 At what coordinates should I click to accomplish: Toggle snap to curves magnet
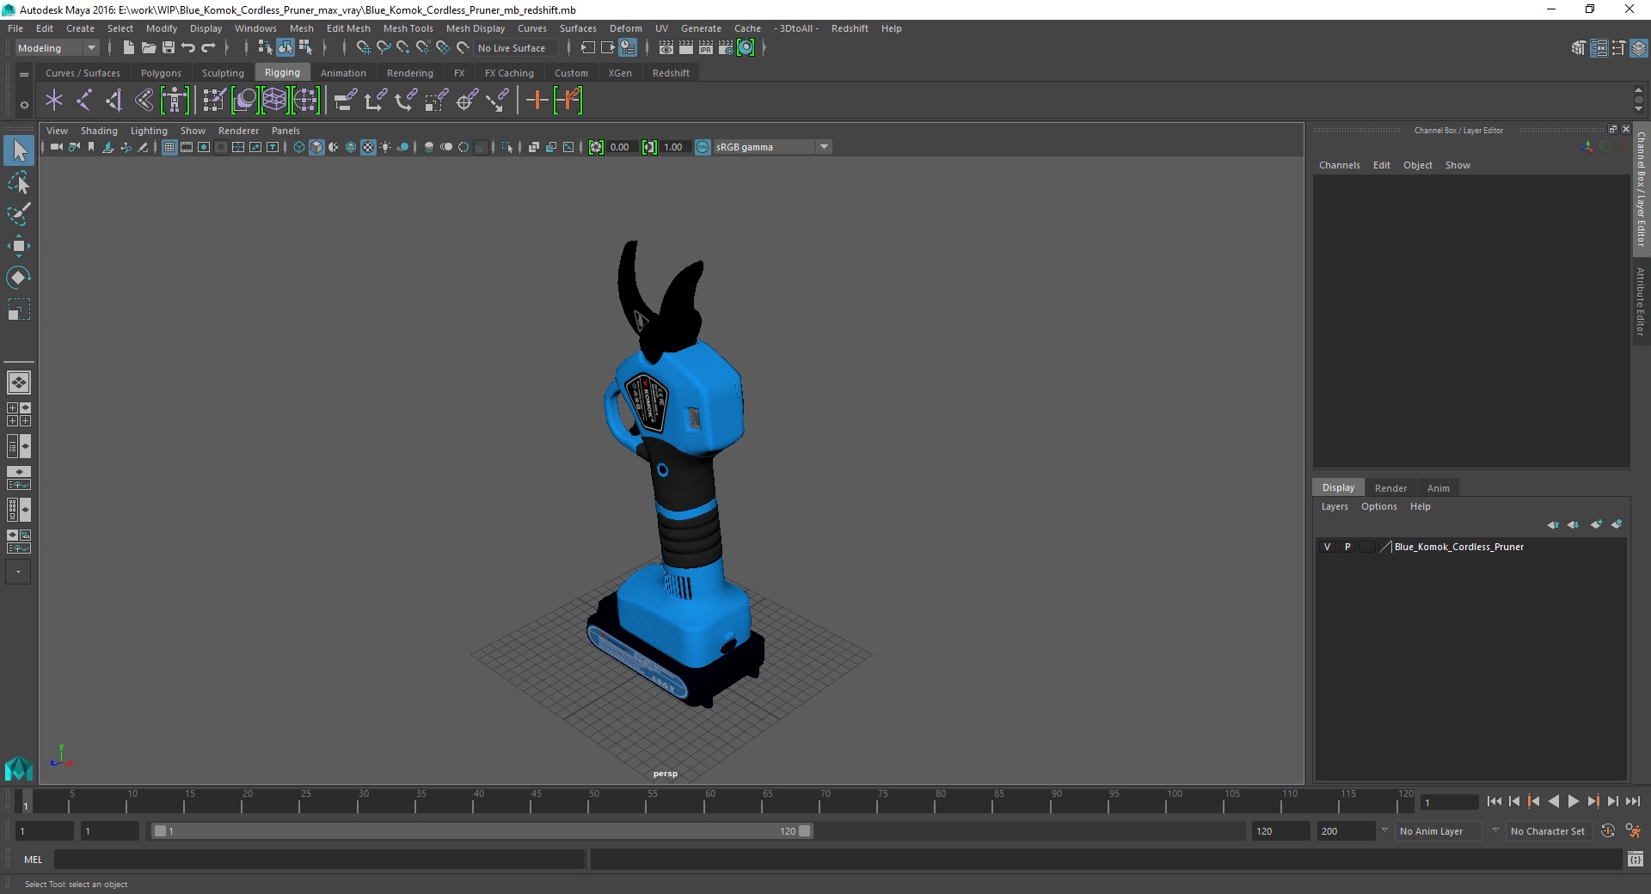click(384, 48)
